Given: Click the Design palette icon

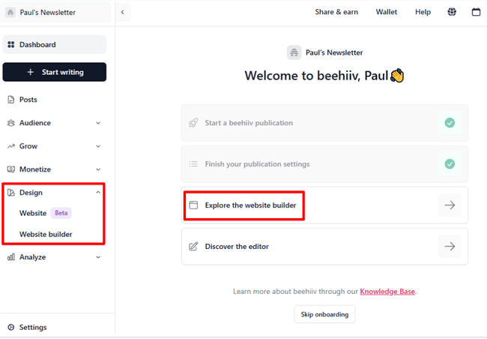Looking at the screenshot, I should (x=11, y=193).
